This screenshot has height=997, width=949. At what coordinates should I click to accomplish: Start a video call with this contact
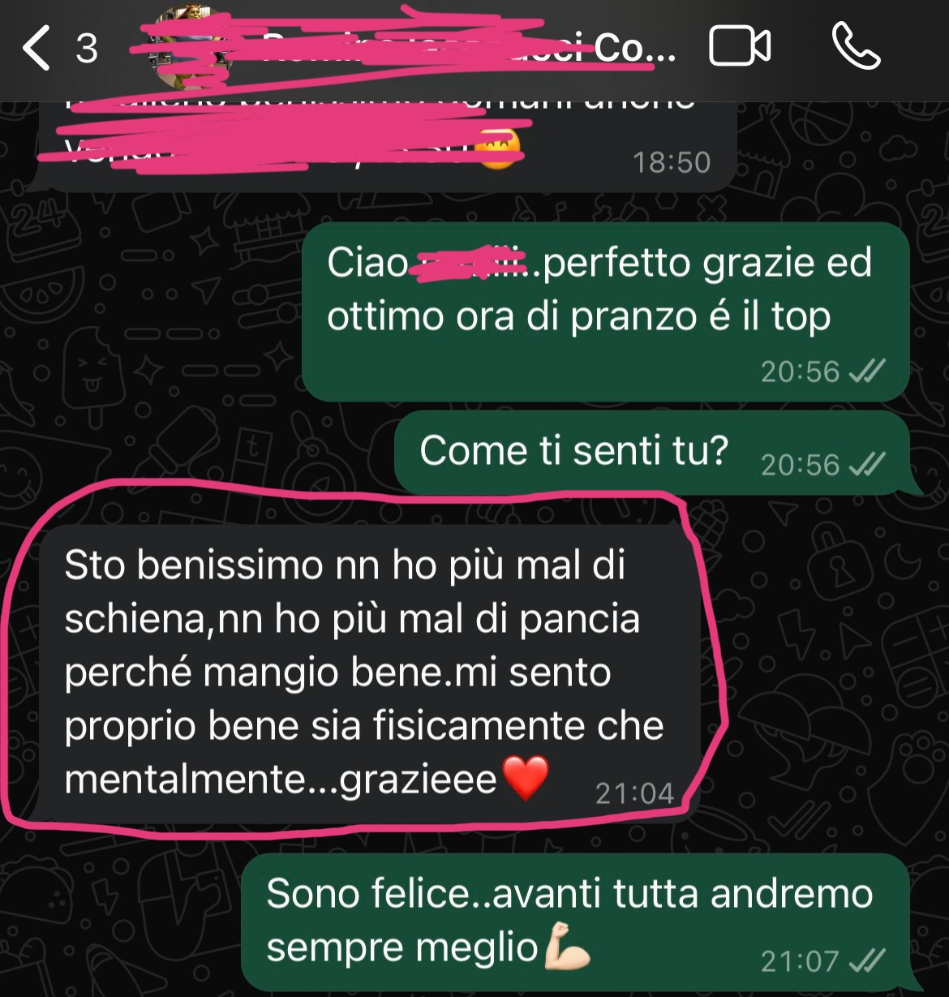[740, 46]
